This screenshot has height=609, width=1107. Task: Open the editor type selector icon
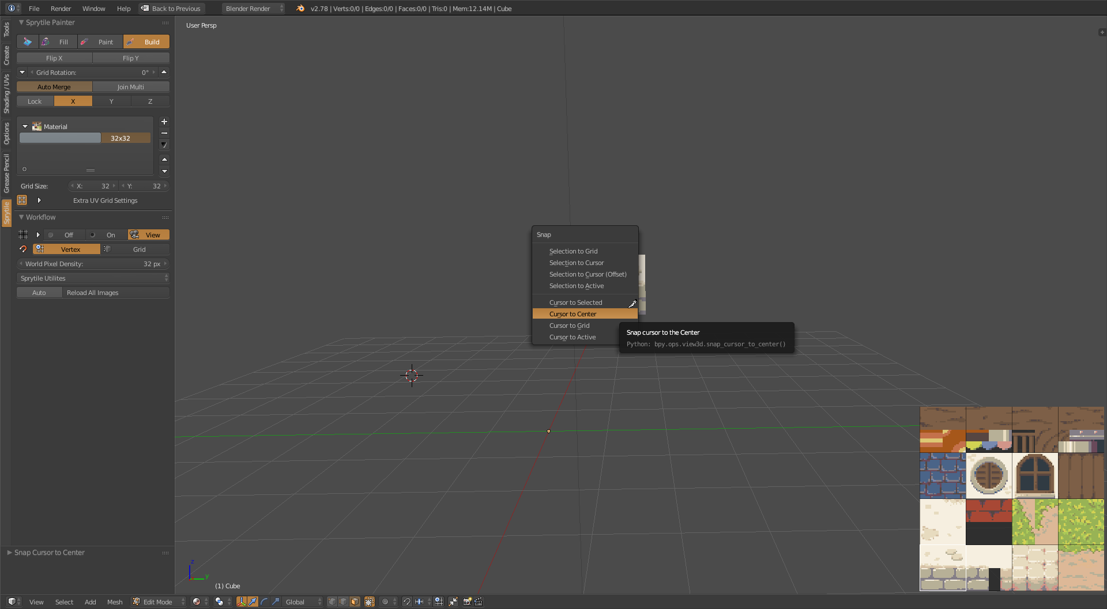14,602
